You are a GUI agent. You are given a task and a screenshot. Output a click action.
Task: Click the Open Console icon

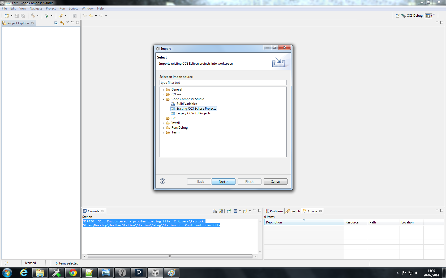[245, 211]
